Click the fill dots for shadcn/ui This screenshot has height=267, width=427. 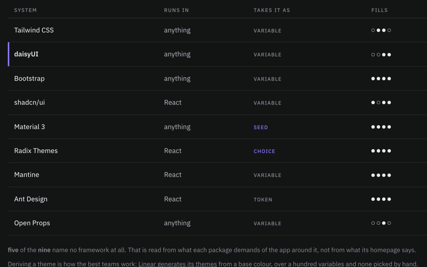click(381, 102)
